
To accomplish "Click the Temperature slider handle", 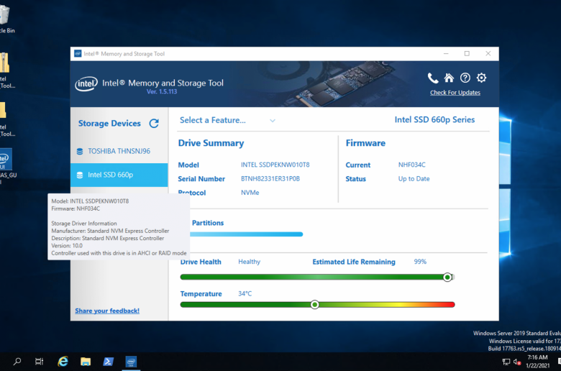I will (315, 305).
